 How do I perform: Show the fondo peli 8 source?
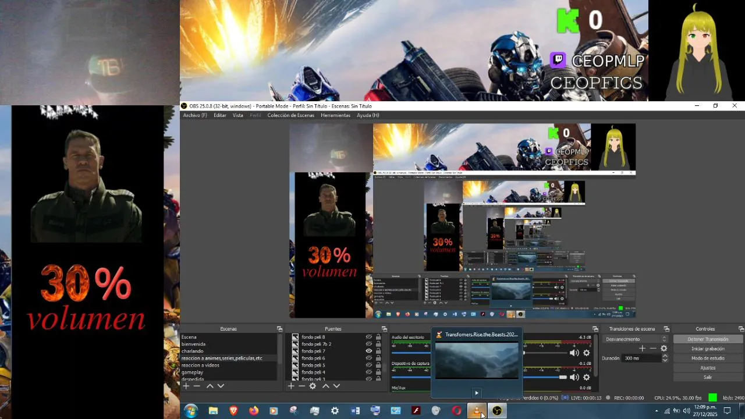click(x=368, y=337)
